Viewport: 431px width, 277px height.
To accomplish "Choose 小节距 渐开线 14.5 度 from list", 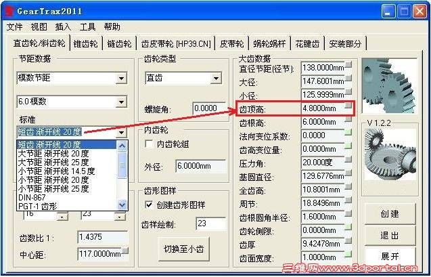I will click(67, 171).
